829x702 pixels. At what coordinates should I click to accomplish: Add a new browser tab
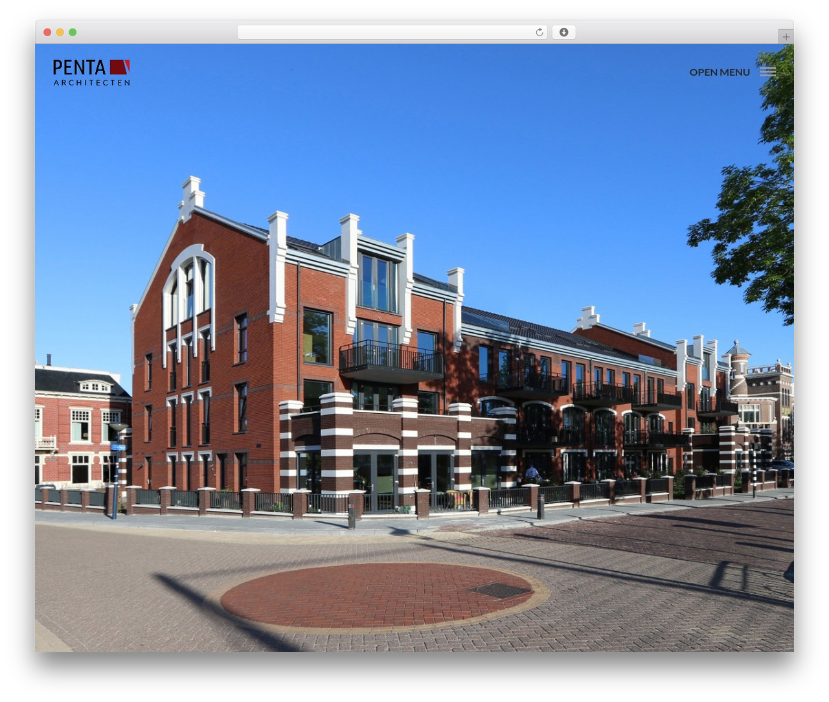point(786,37)
